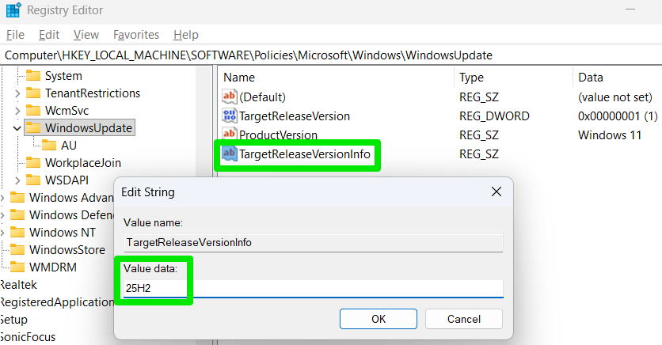This screenshot has height=345, width=662.
Task: Click the WindowsStore folder icon
Action: 17,249
